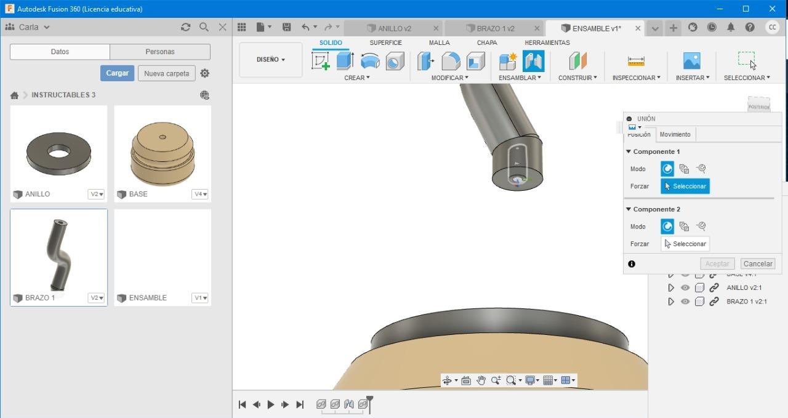Refresh the data panel

[x=185, y=27]
